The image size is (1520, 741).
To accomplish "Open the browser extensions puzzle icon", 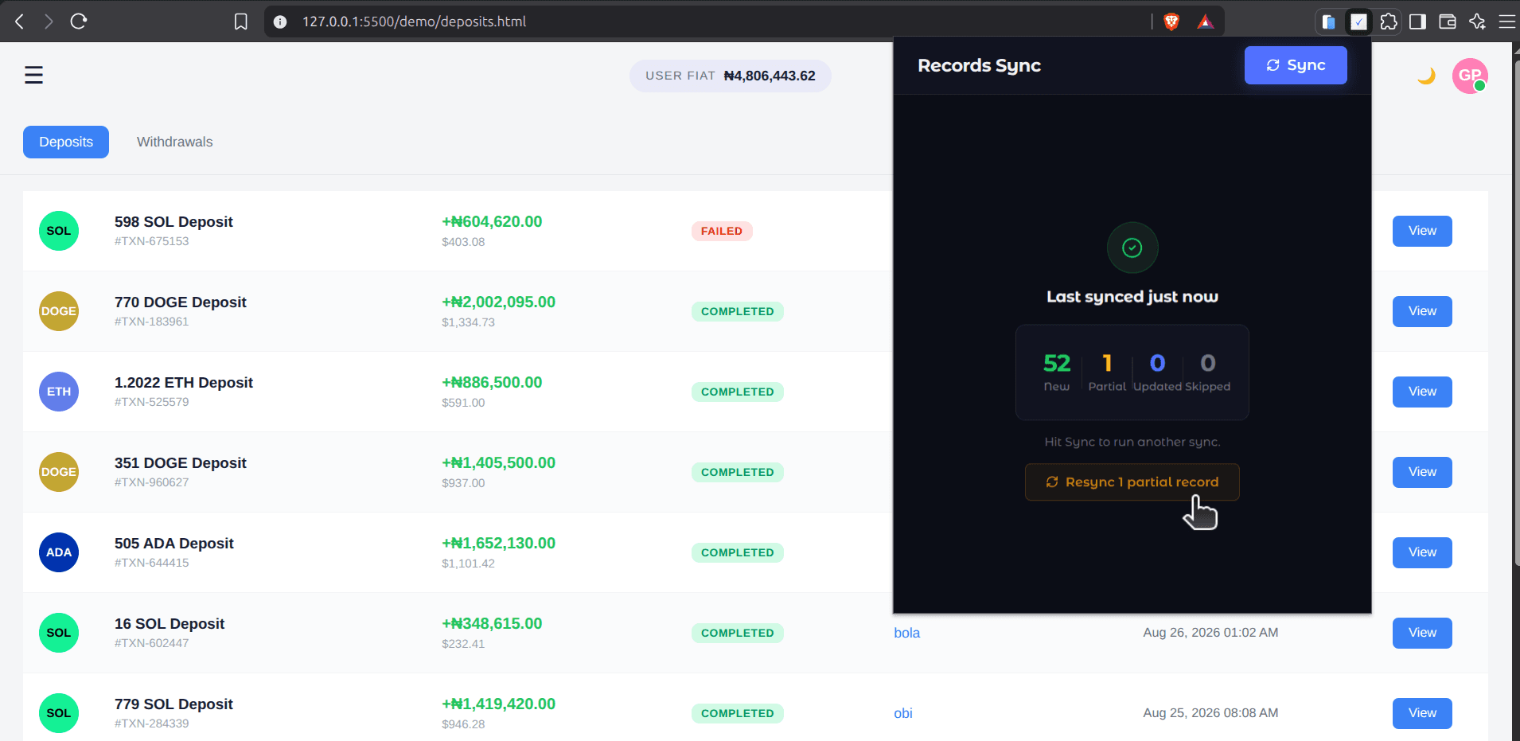I will [x=1389, y=21].
